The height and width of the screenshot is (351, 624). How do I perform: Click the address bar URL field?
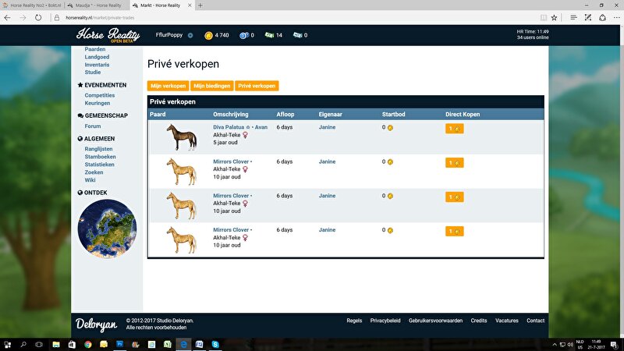click(273, 16)
